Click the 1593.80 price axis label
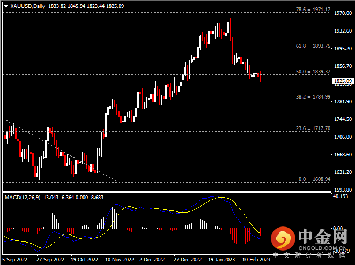355x265 pixels. [x=342, y=190]
